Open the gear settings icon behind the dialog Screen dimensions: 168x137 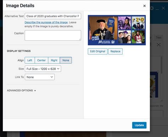coord(152,8)
